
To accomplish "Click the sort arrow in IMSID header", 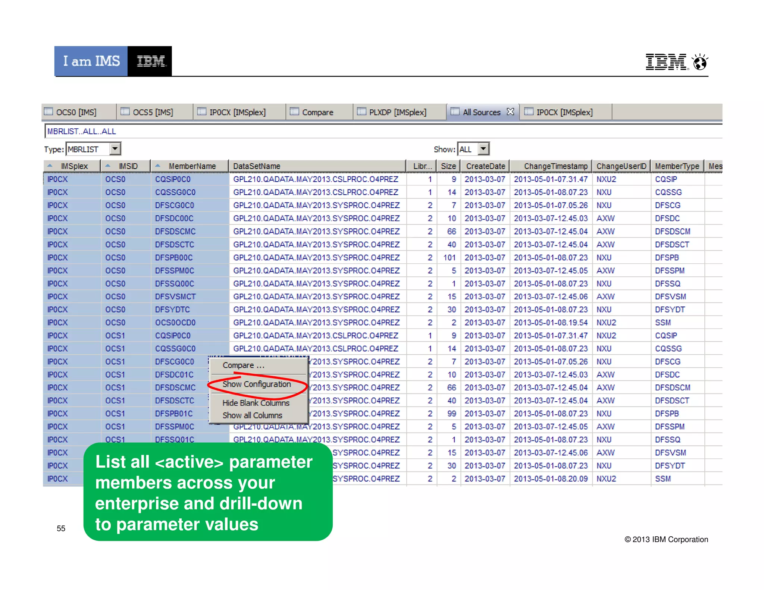I will tap(108, 166).
